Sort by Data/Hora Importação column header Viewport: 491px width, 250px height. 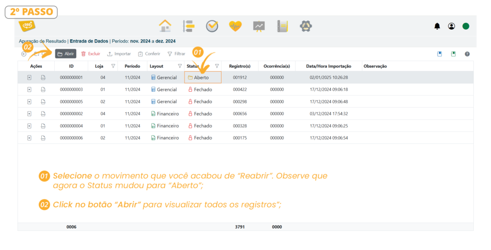pyautogui.click(x=329, y=66)
